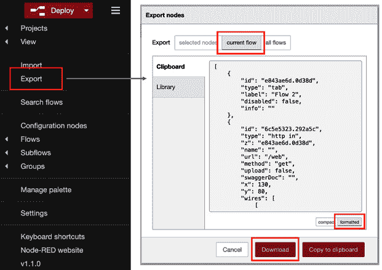The height and width of the screenshot is (270, 382).
Task: Click the "type": "http in" JSON line
Action: (271, 136)
